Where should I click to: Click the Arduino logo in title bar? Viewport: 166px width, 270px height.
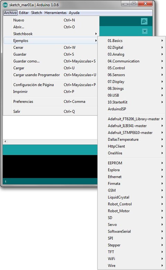pos(5,5)
